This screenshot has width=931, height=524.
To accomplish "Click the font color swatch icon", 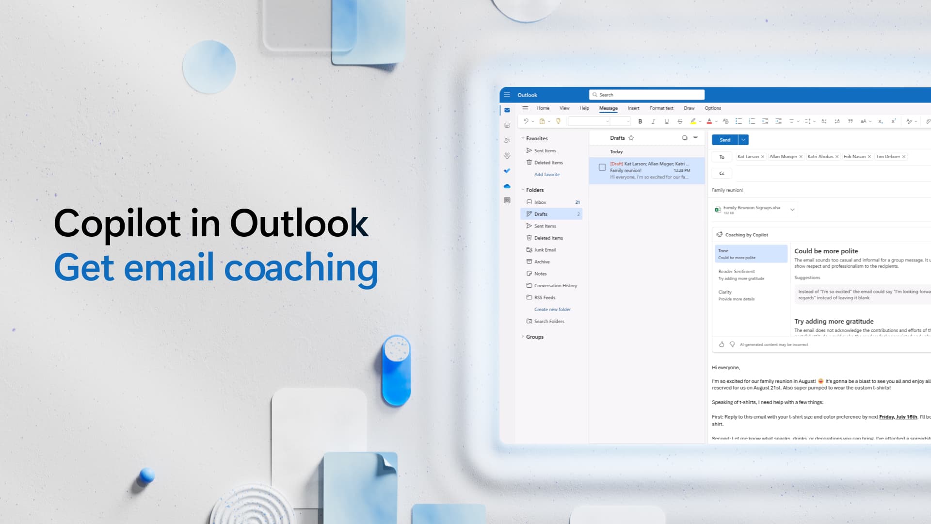I will tap(708, 121).
